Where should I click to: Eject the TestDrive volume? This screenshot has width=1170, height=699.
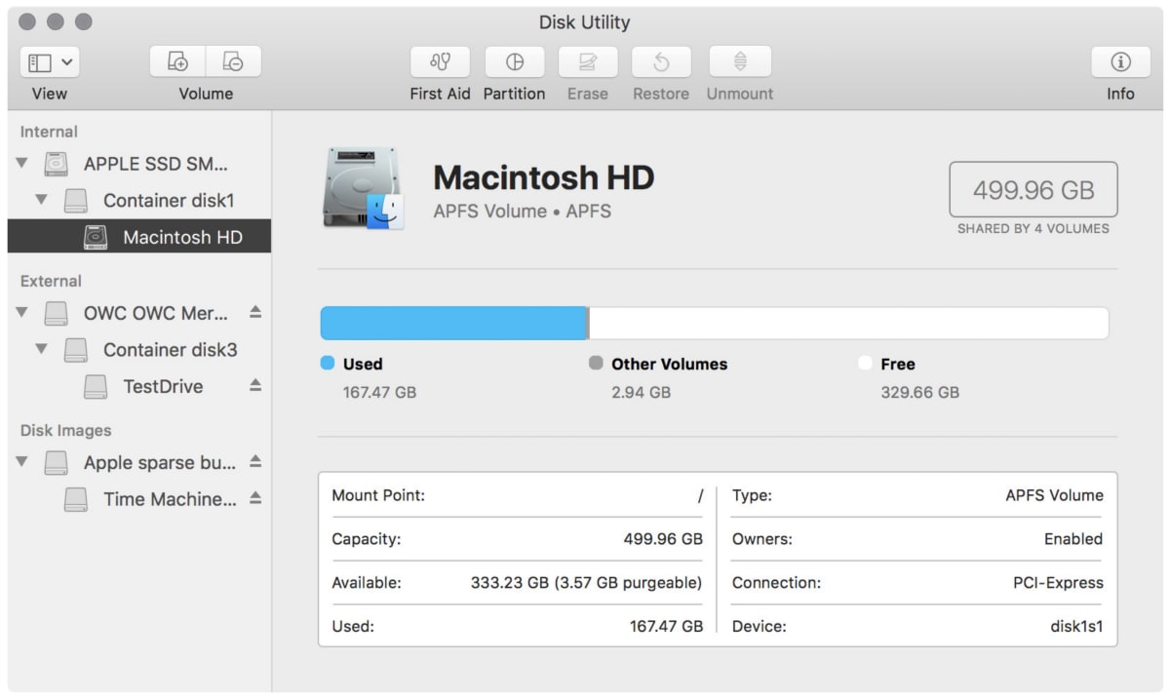[254, 386]
